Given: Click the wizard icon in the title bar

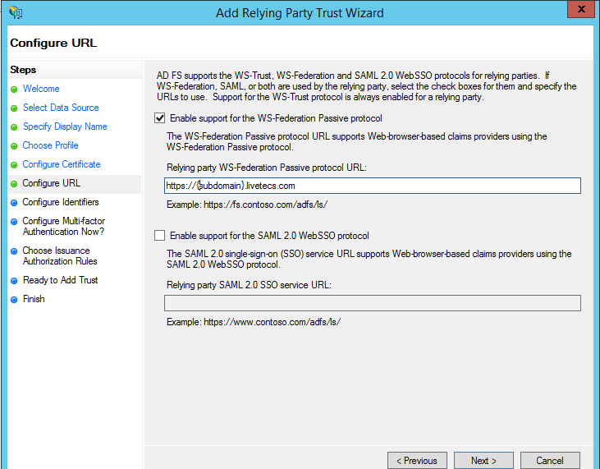Looking at the screenshot, I should click(16, 12).
